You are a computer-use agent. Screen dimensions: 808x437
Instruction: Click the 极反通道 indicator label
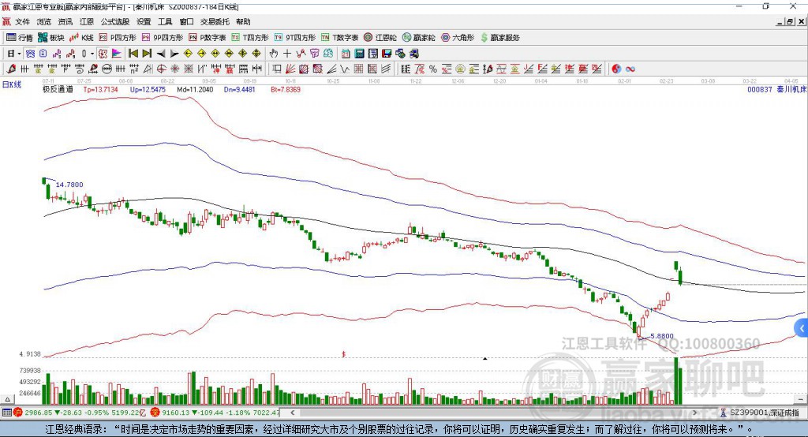pyautogui.click(x=58, y=89)
